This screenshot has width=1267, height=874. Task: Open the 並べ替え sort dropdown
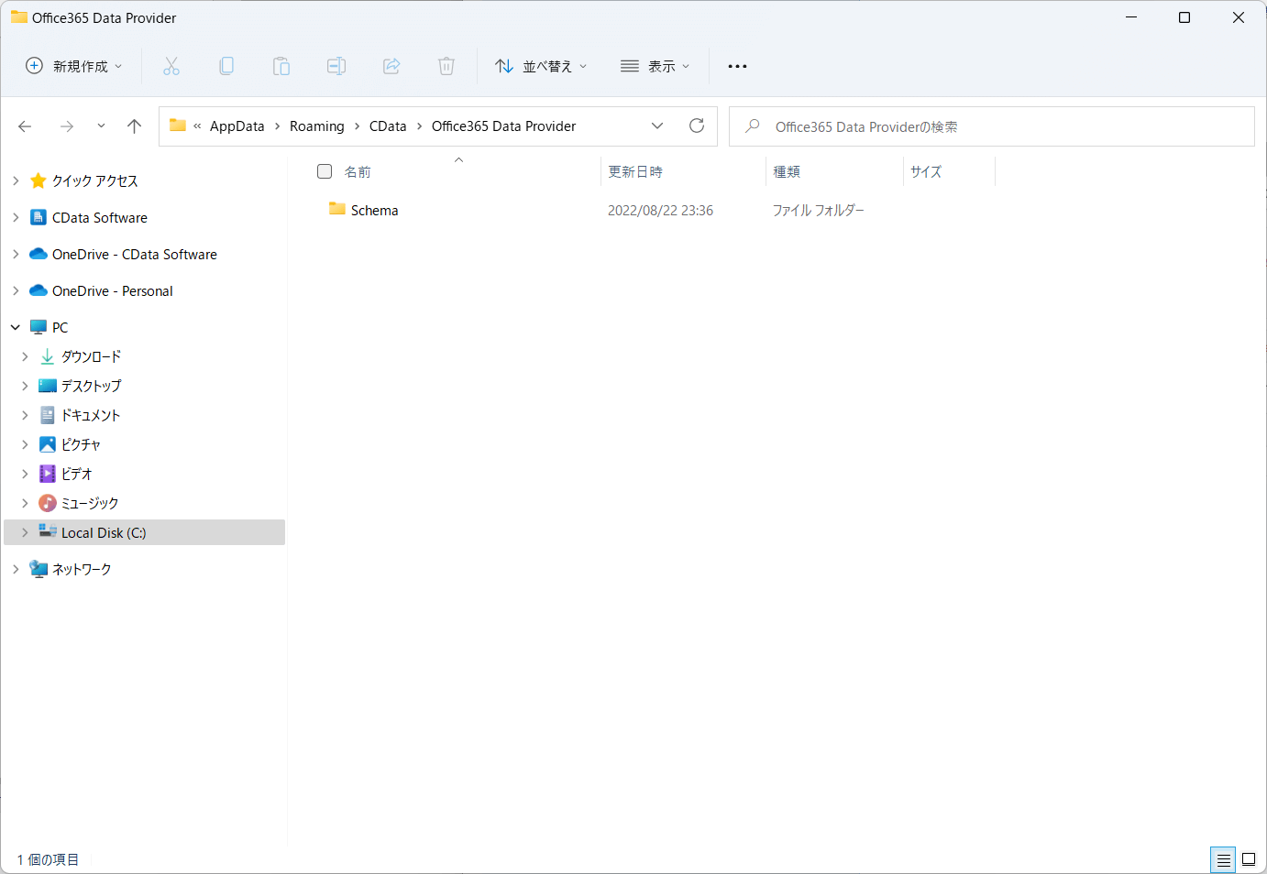[x=541, y=66]
